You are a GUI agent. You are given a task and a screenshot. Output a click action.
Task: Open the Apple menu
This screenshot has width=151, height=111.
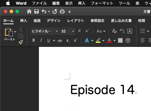[x=8, y=3]
